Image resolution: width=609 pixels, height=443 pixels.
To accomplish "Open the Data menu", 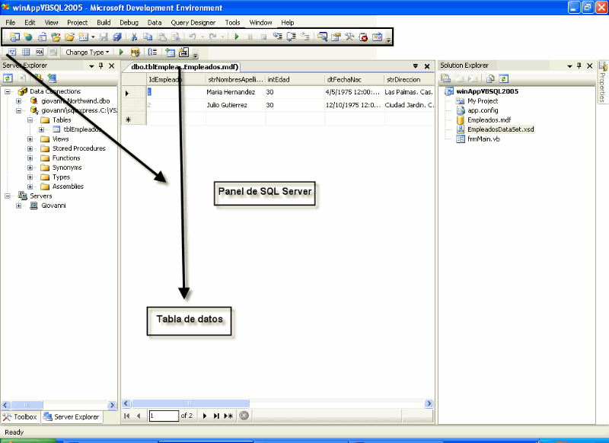I will pyautogui.click(x=155, y=23).
